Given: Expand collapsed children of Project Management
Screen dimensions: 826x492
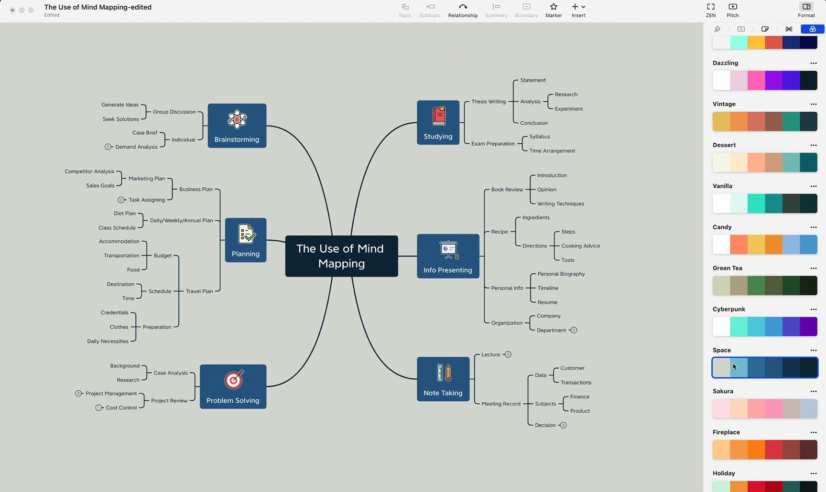Looking at the screenshot, I should coord(78,394).
